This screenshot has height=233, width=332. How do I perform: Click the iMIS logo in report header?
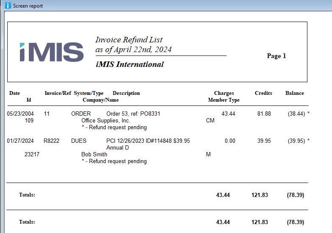pos(51,52)
